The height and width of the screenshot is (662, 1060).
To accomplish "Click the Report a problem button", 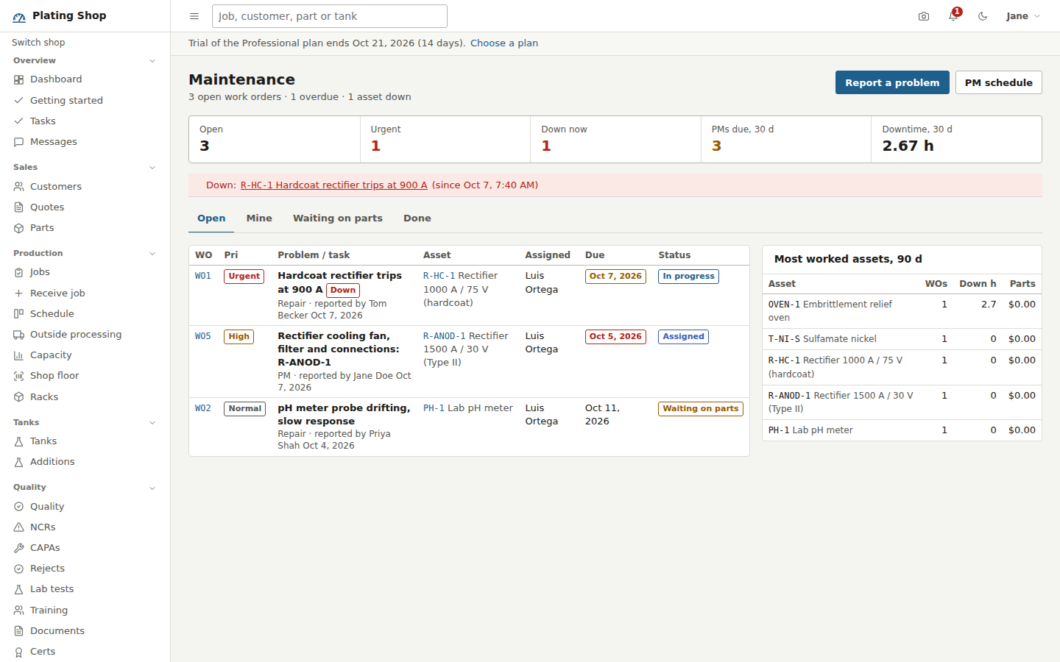I will [x=892, y=82].
